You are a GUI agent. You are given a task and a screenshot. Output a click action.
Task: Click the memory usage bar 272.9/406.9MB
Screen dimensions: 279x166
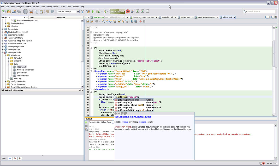tap(117, 12)
